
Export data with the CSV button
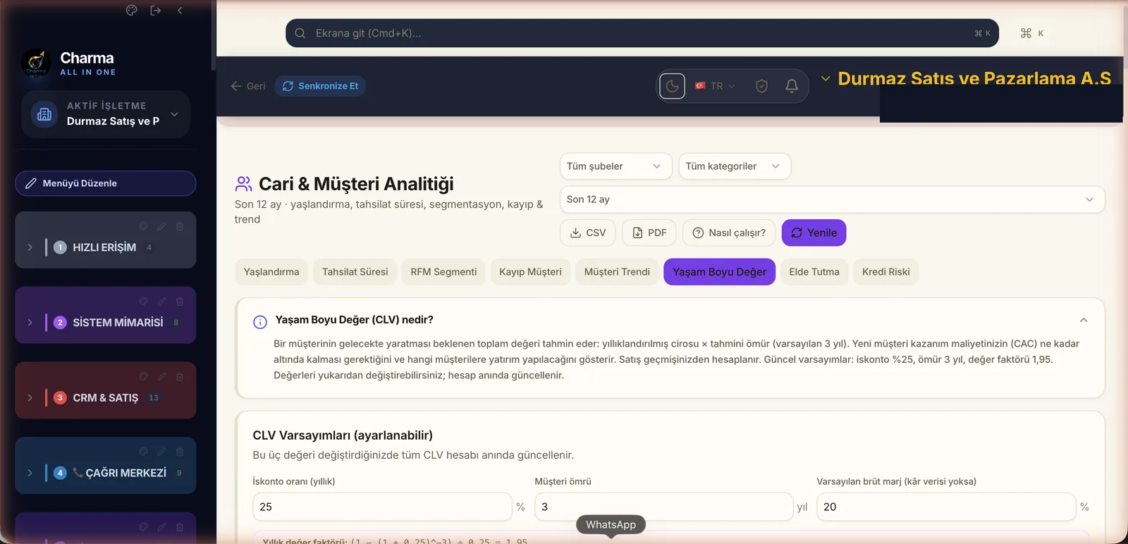588,233
